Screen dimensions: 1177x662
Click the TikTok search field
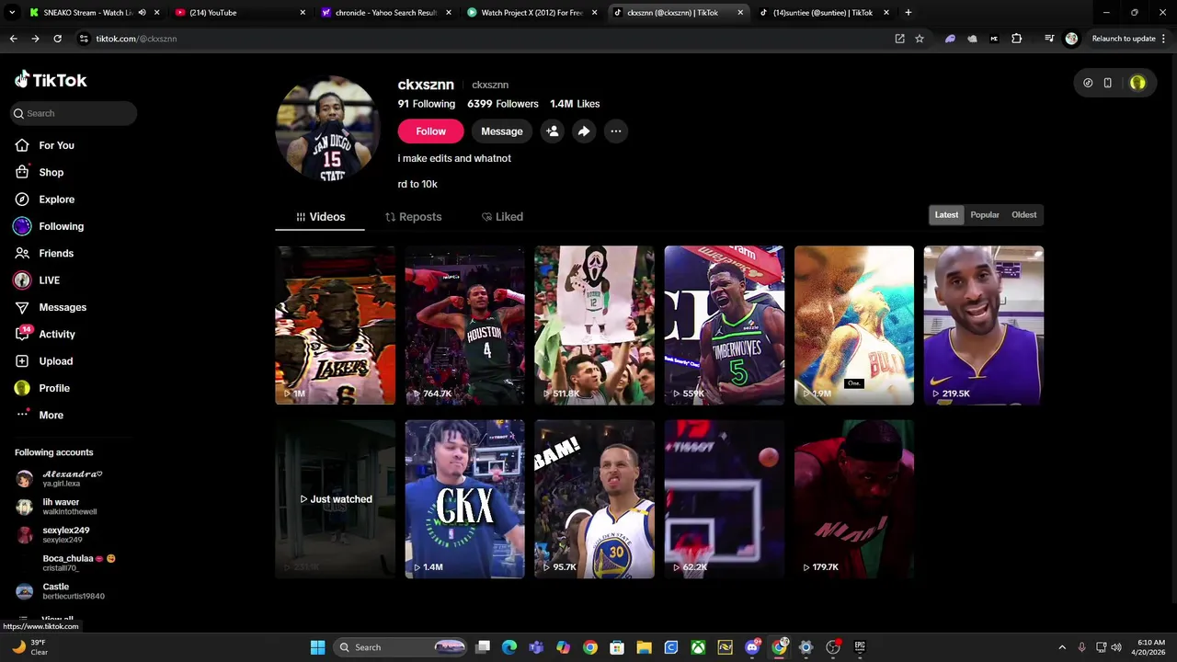(74, 113)
